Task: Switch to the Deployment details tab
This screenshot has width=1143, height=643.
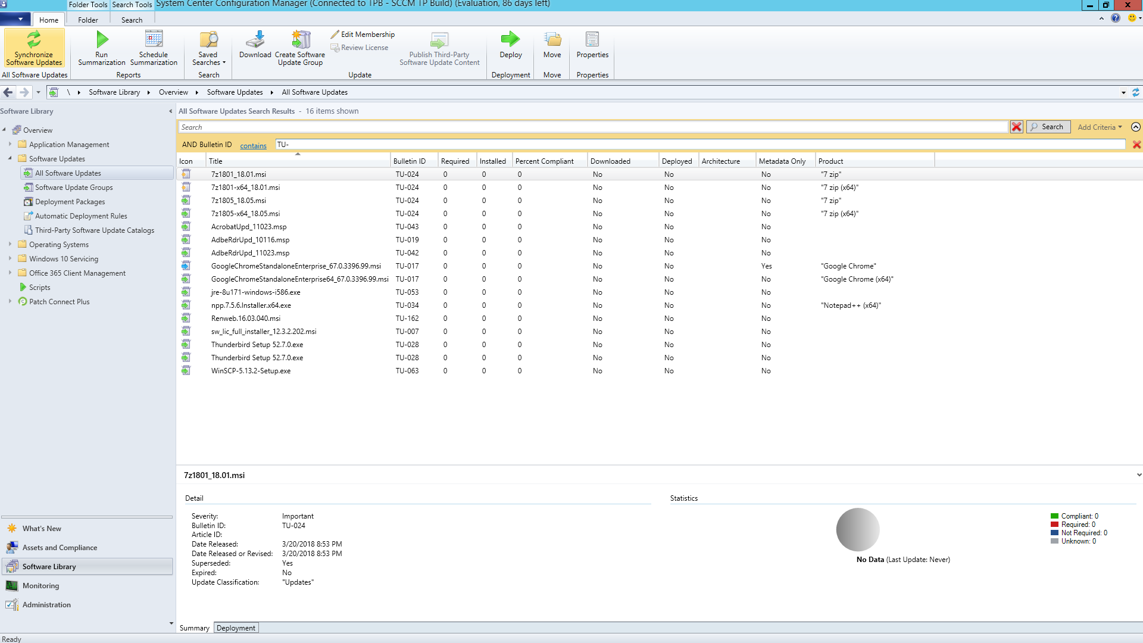Action: [x=236, y=628]
